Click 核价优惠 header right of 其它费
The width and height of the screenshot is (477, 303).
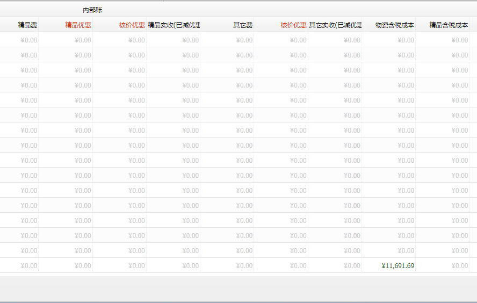point(293,25)
